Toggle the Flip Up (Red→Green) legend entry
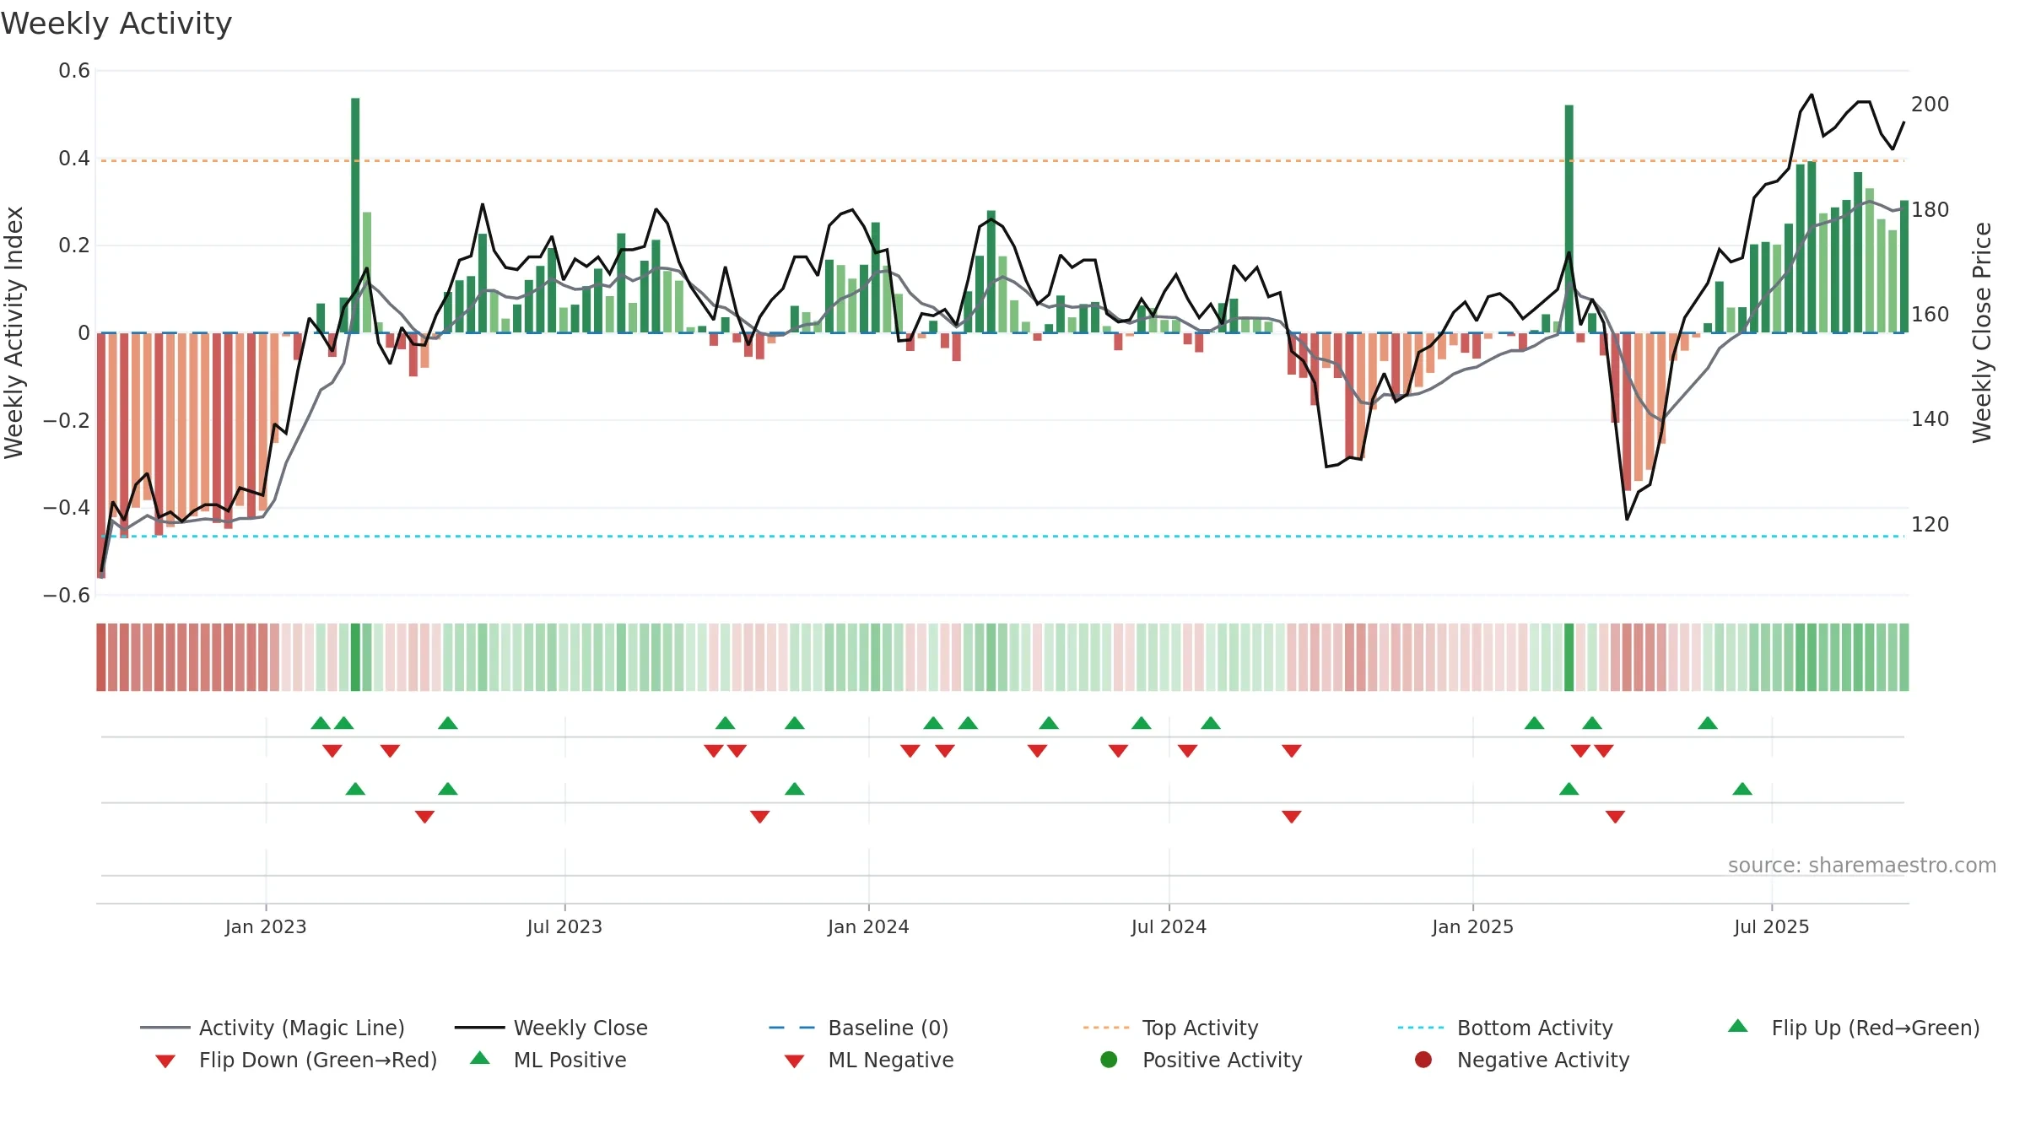This screenshot has width=2025, height=1139. (x=1854, y=1028)
